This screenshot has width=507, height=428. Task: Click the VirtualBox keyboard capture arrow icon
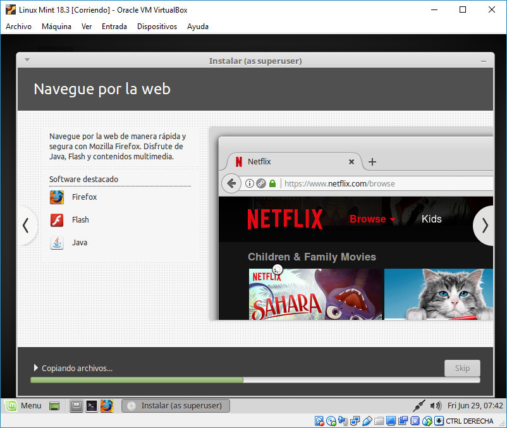coord(439,421)
